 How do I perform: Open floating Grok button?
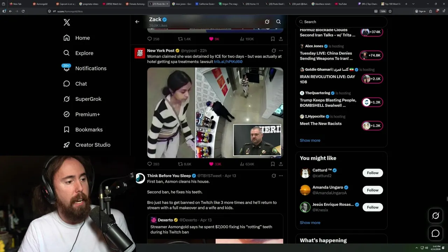pyautogui.click(x=435, y=216)
